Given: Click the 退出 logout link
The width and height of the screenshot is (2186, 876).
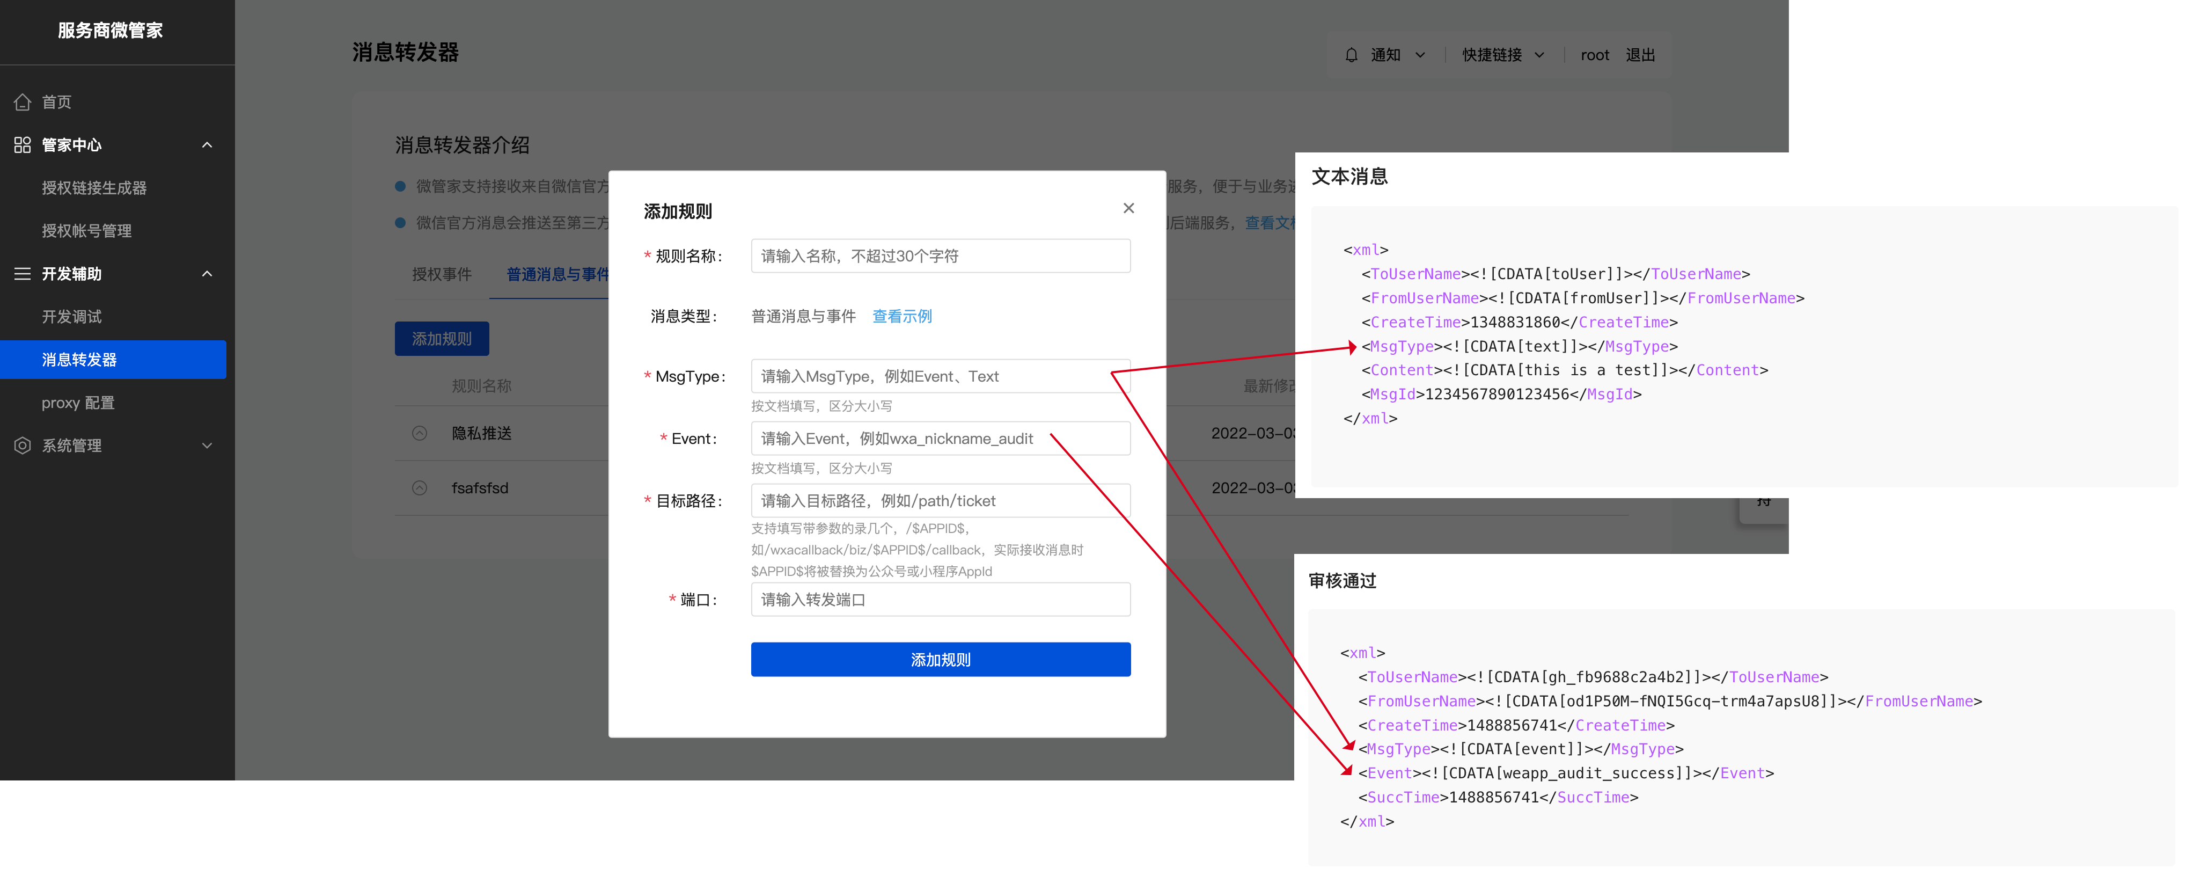Looking at the screenshot, I should [x=1640, y=55].
